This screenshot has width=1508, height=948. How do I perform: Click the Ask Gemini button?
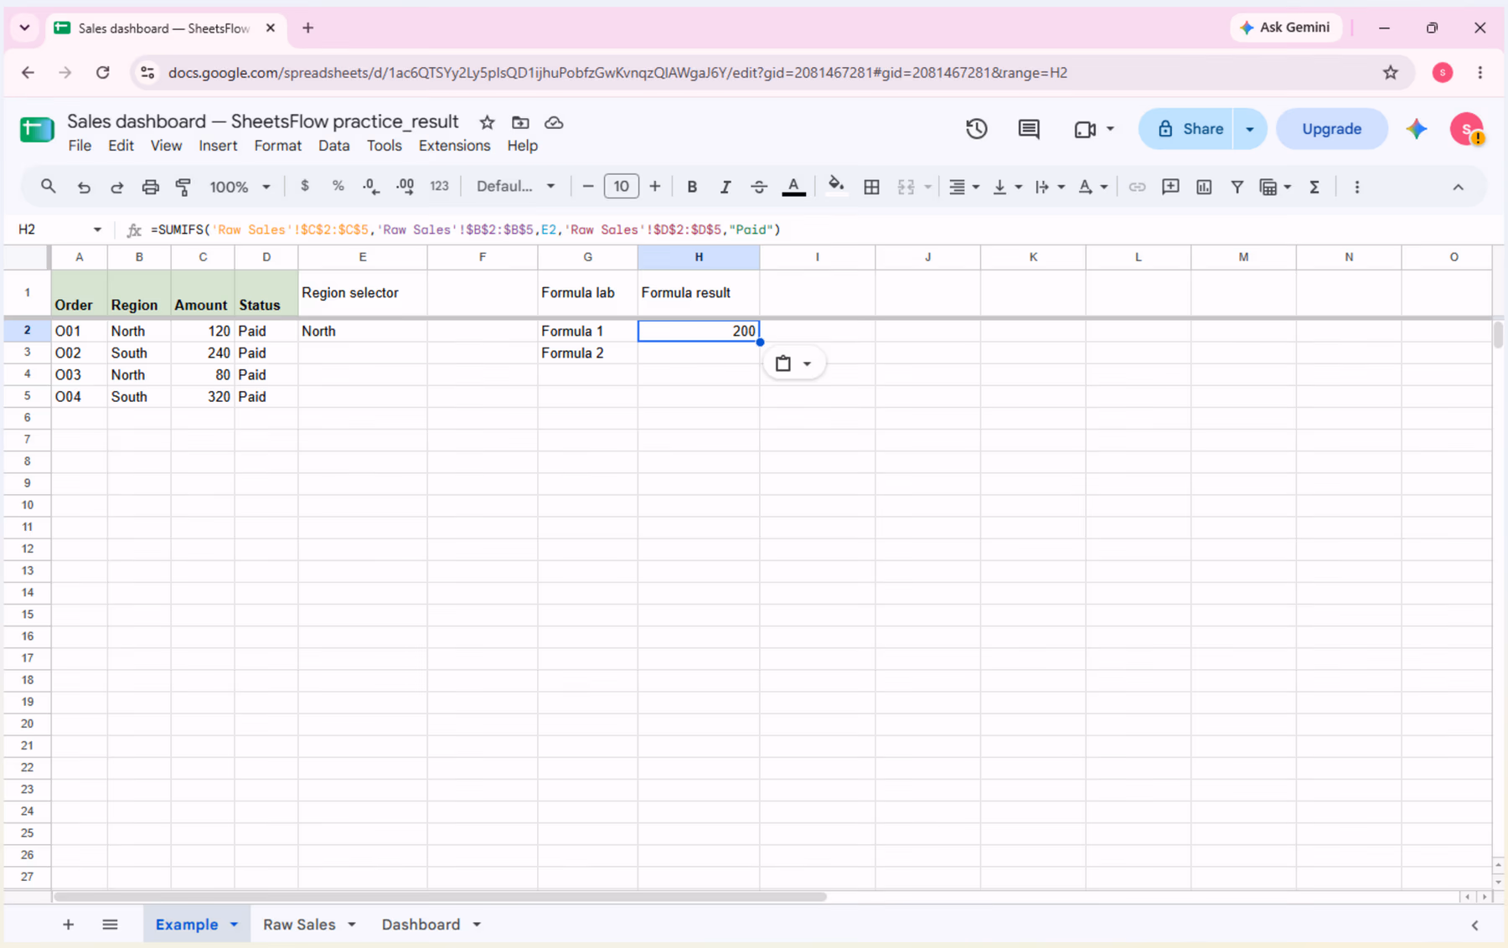[x=1285, y=28]
